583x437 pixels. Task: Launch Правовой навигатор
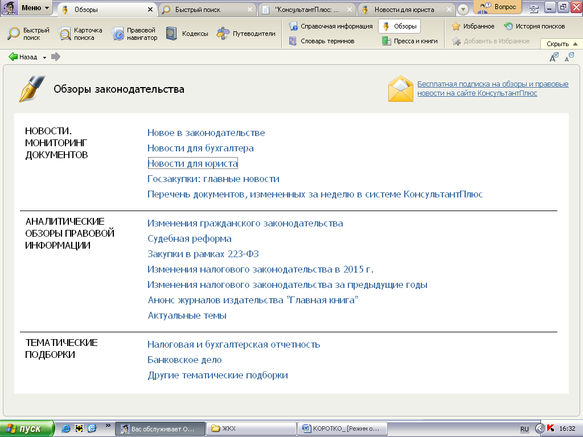point(134,34)
